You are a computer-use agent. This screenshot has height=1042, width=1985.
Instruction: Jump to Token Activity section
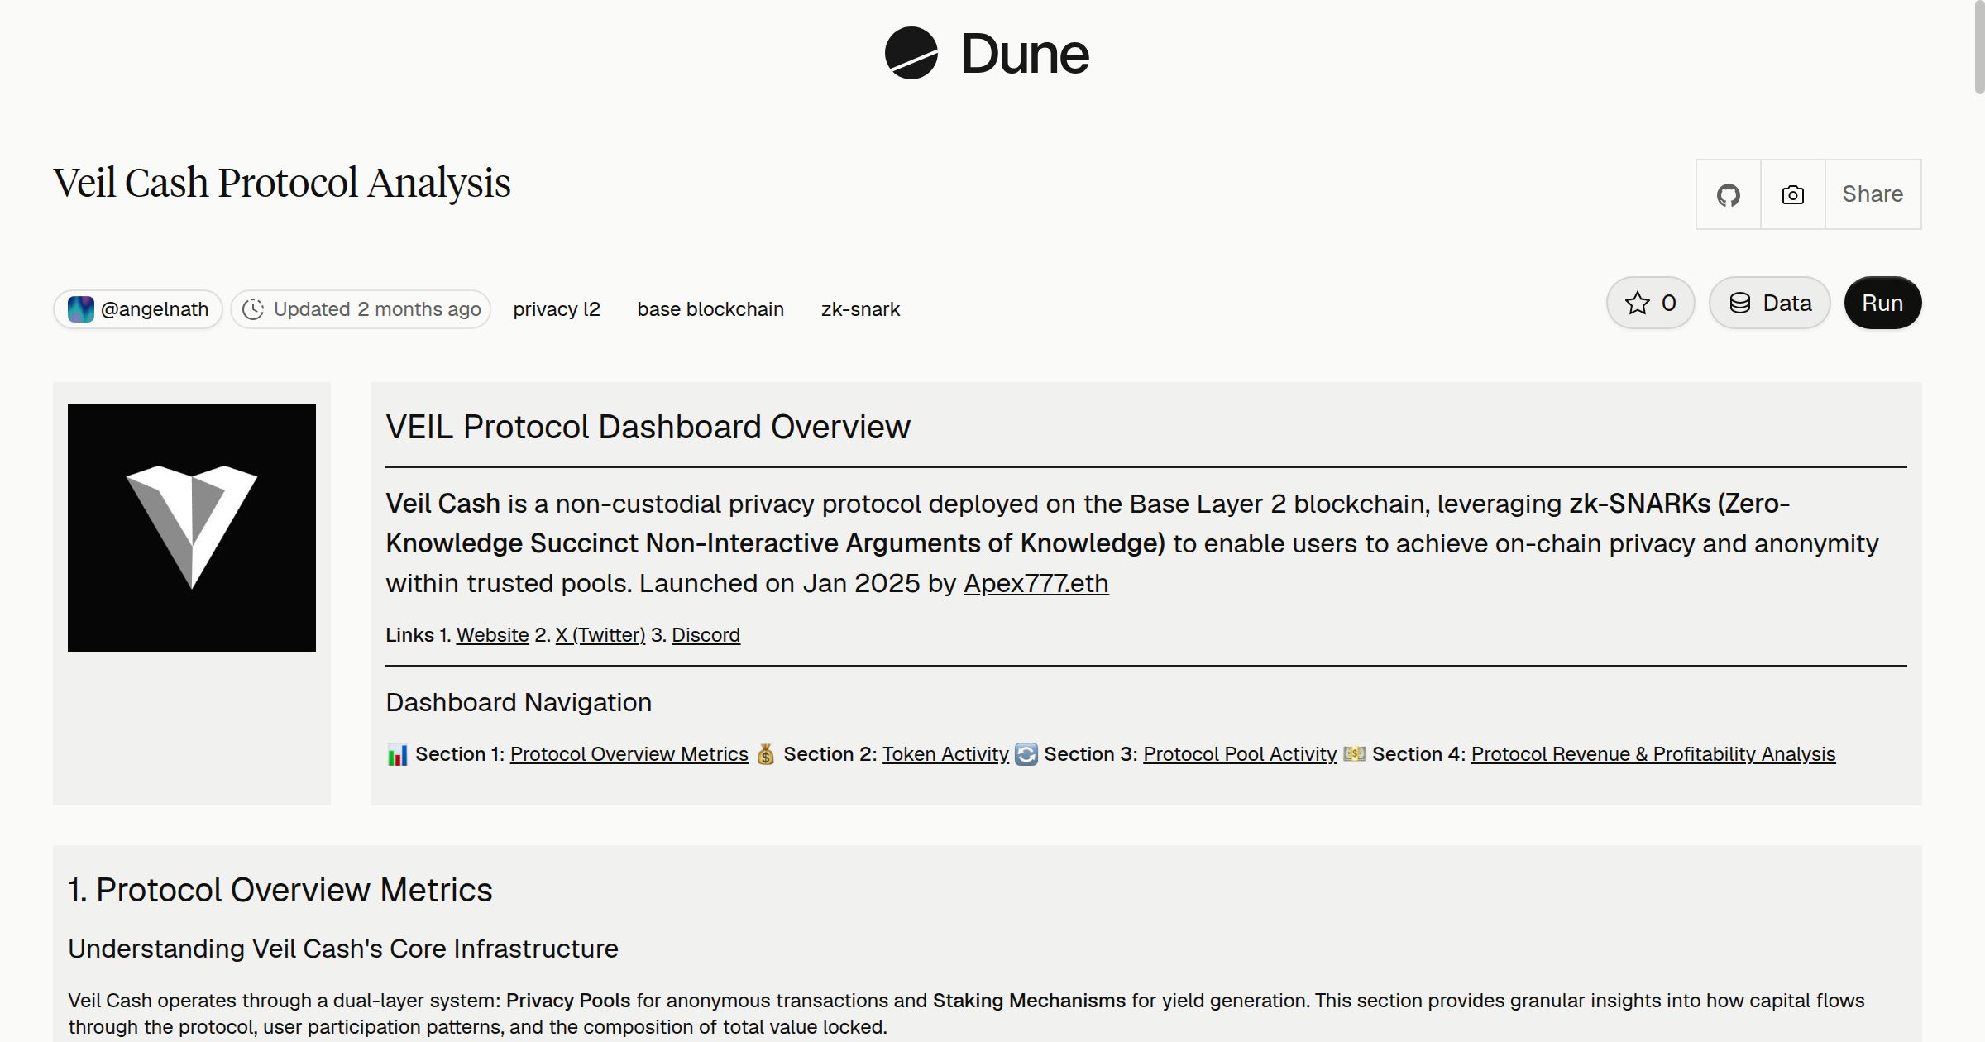point(945,754)
